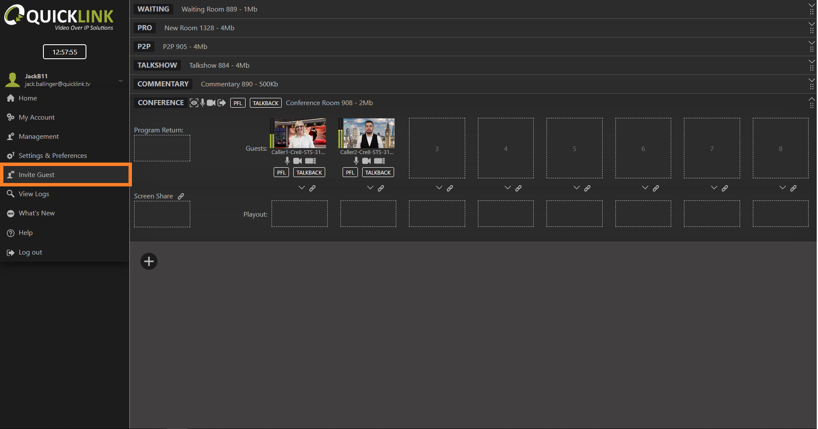Image resolution: width=818 pixels, height=429 pixels.
Task: Copy link icon under Caller1
Action: click(312, 188)
